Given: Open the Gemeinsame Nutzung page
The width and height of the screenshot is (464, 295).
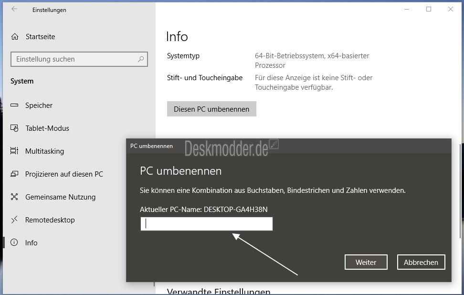Looking at the screenshot, I should coord(60,197).
